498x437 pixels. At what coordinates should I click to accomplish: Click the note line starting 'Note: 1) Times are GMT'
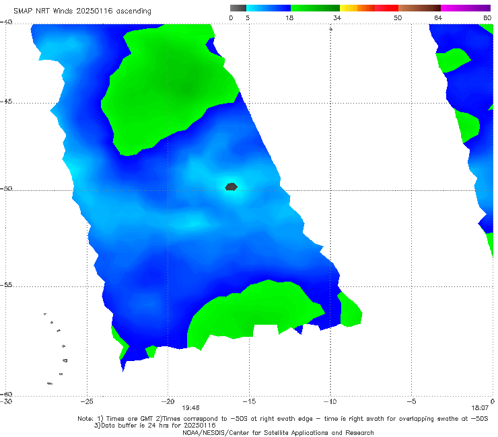pyautogui.click(x=283, y=419)
